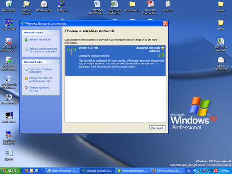Screen dimensions: 232x174
Task: Expand hidden Quick Launch items chevron
Action: [42, 170]
